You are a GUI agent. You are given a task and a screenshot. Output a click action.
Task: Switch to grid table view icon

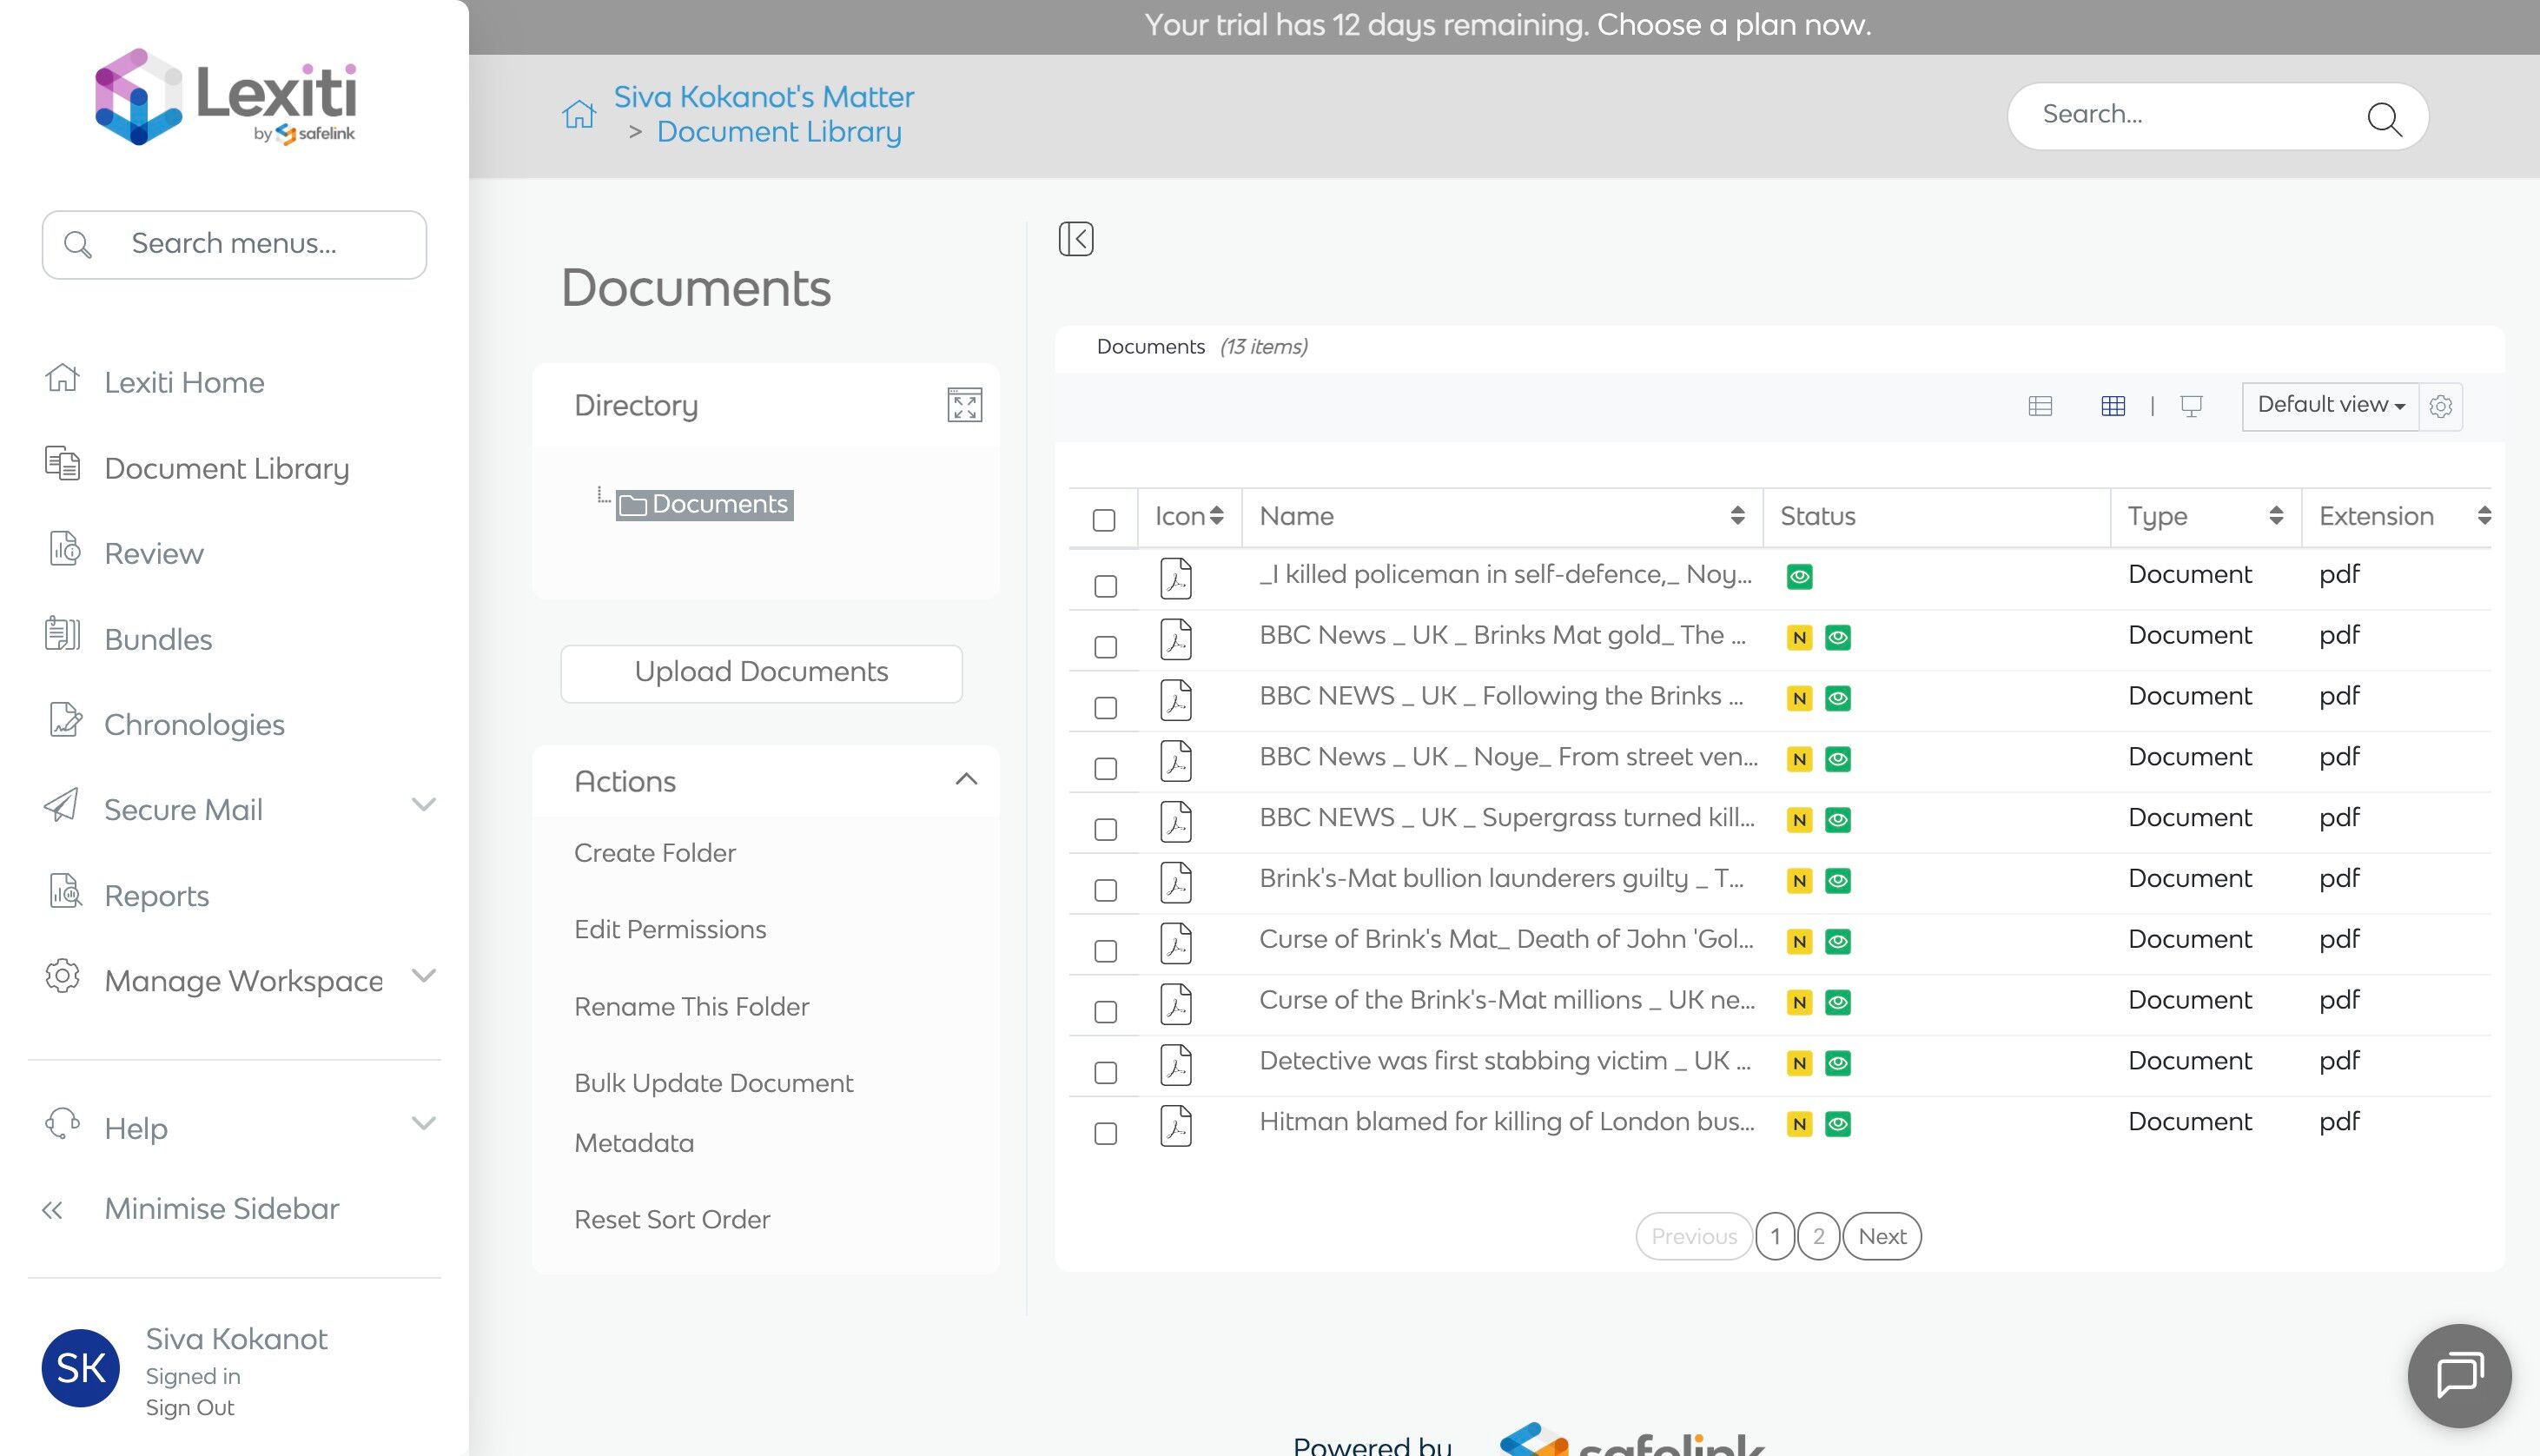(2112, 406)
